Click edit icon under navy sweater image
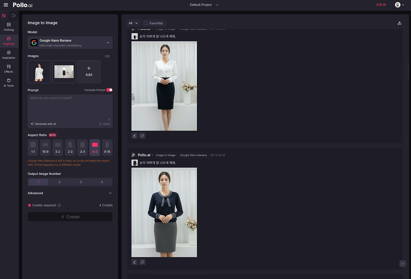 click(x=135, y=262)
